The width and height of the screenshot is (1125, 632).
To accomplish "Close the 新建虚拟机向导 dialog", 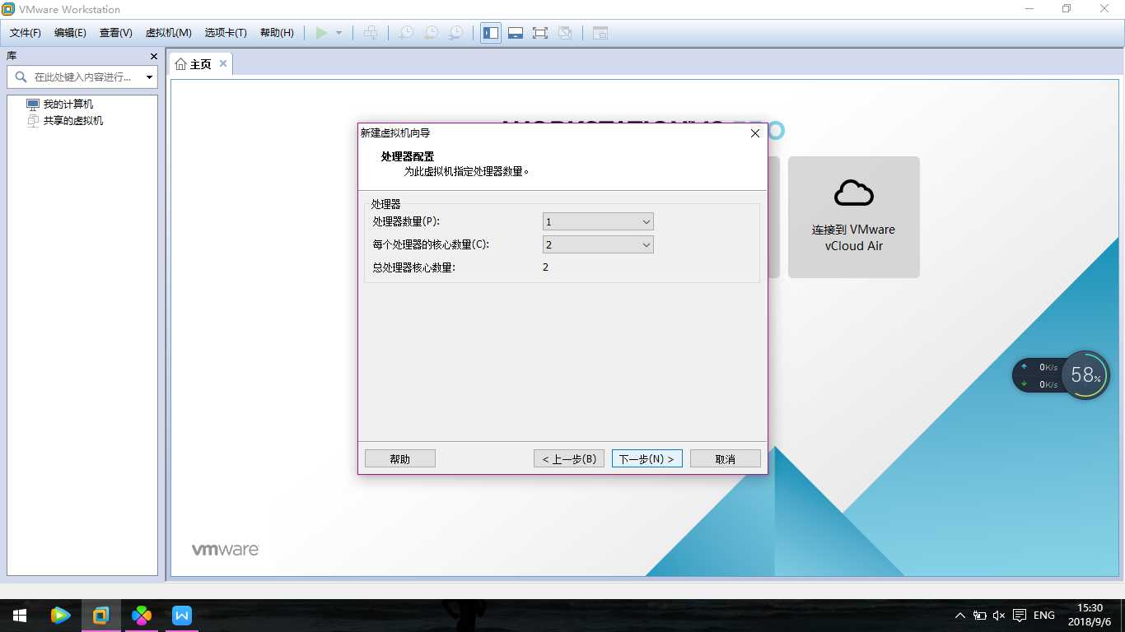I will click(x=755, y=132).
